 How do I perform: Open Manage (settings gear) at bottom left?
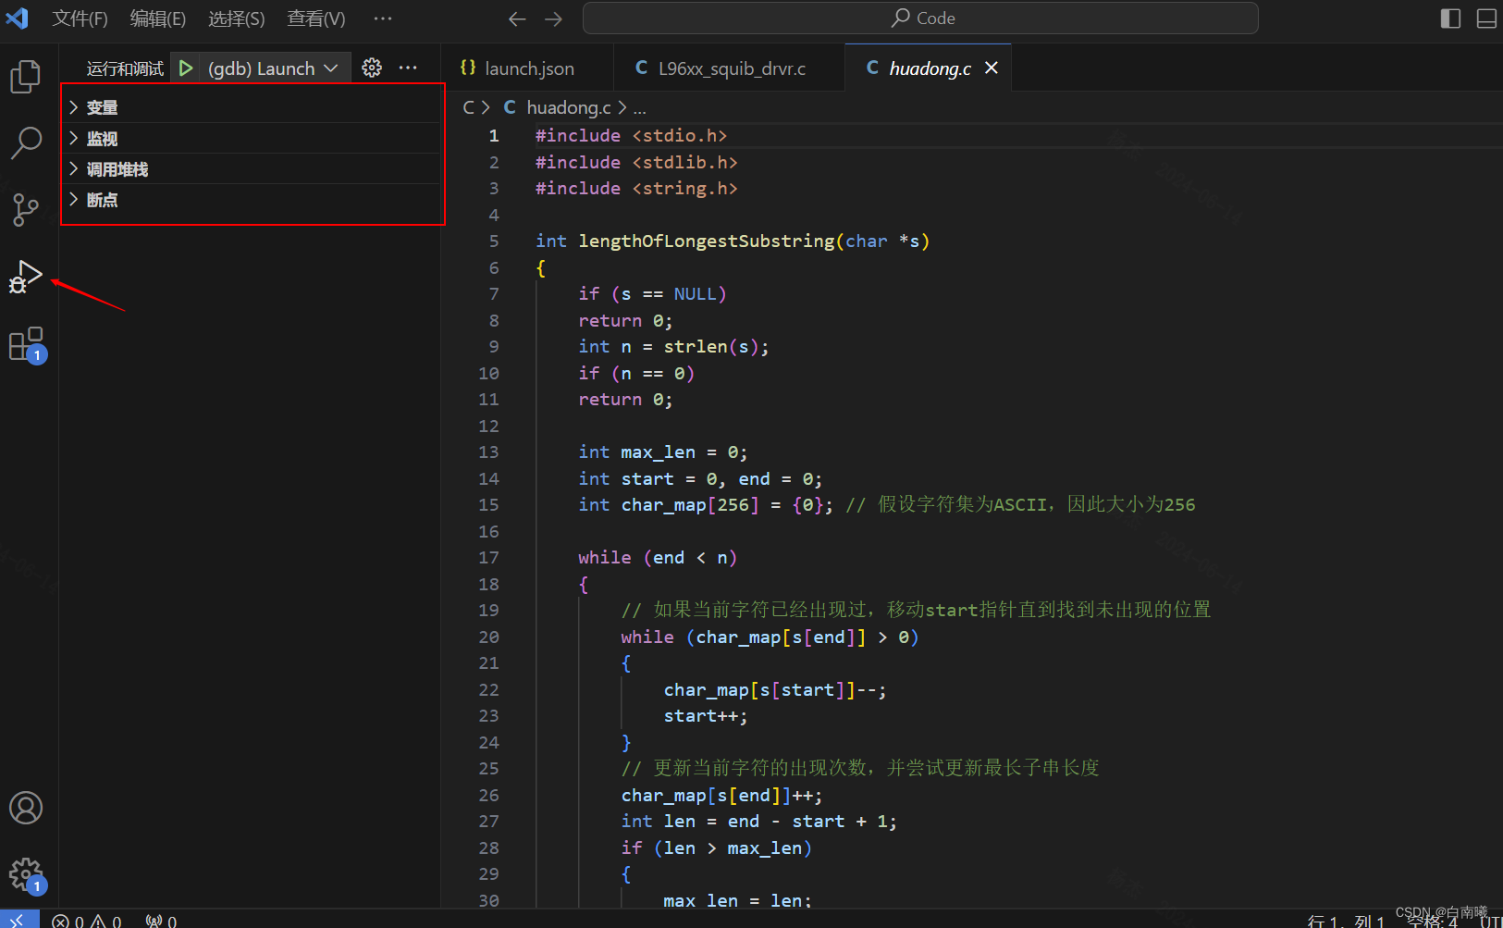(26, 874)
